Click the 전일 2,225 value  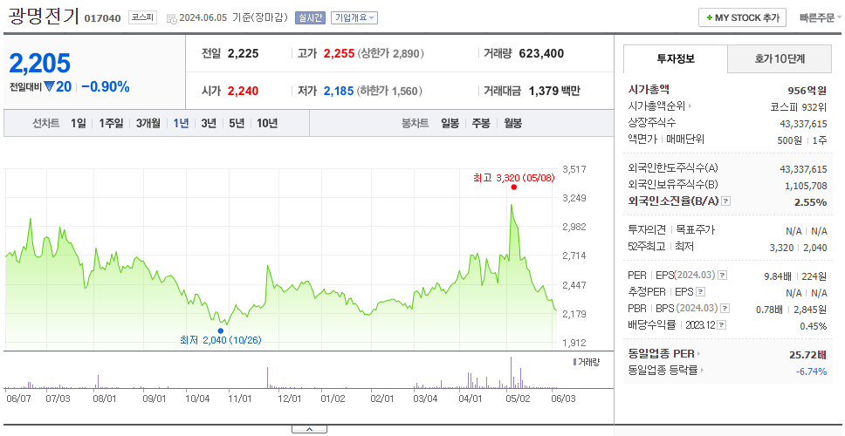tap(243, 53)
